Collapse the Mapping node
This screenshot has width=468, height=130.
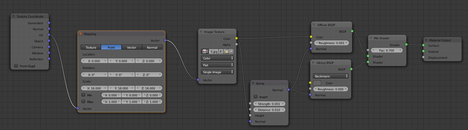click(x=81, y=34)
